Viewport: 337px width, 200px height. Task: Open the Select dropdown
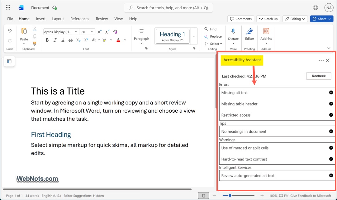[213, 44]
